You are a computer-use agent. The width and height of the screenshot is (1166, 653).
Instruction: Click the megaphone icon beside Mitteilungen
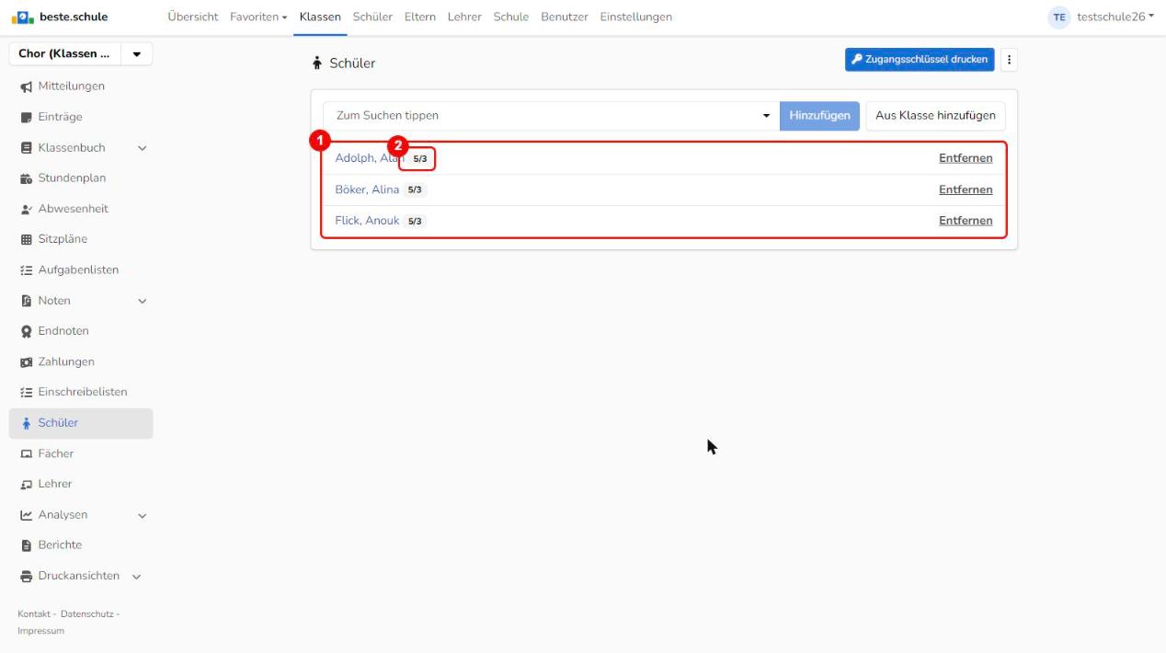click(x=25, y=86)
